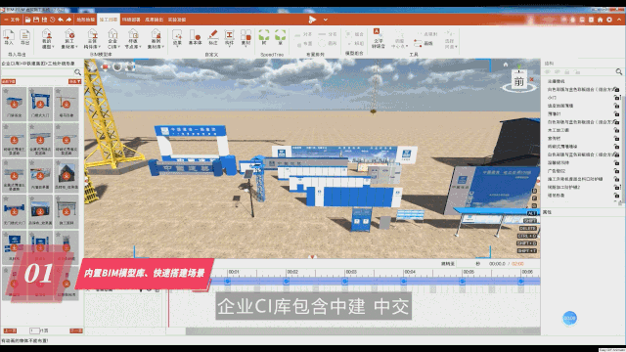This screenshot has height=352, width=626.
Task: Toggle lock for 宣传栏 row
Action: (617, 138)
